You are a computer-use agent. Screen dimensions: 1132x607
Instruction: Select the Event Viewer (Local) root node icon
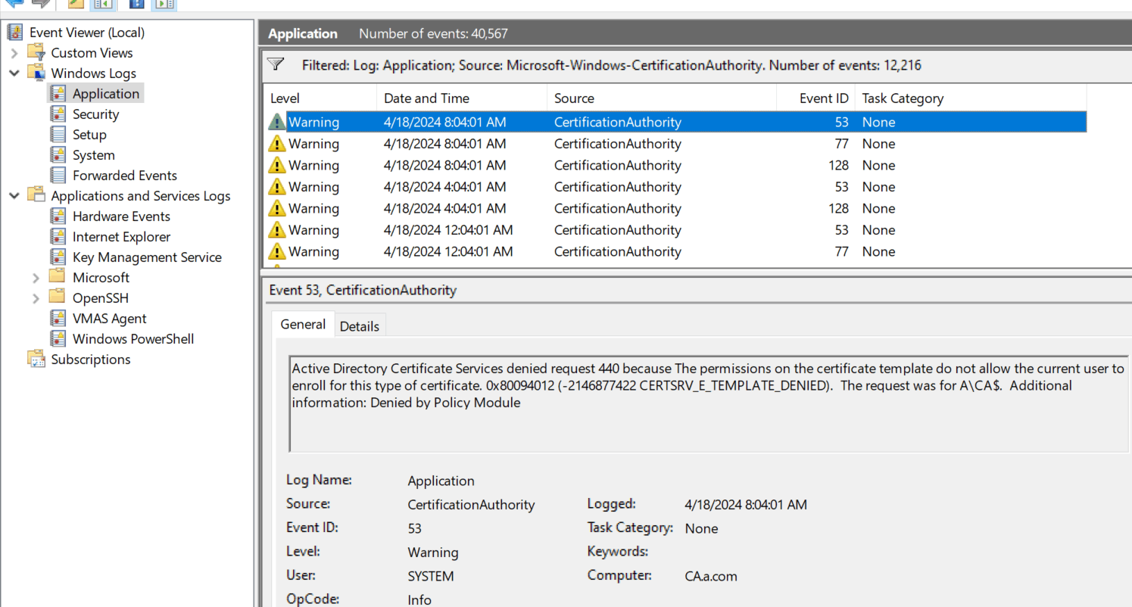(14, 32)
